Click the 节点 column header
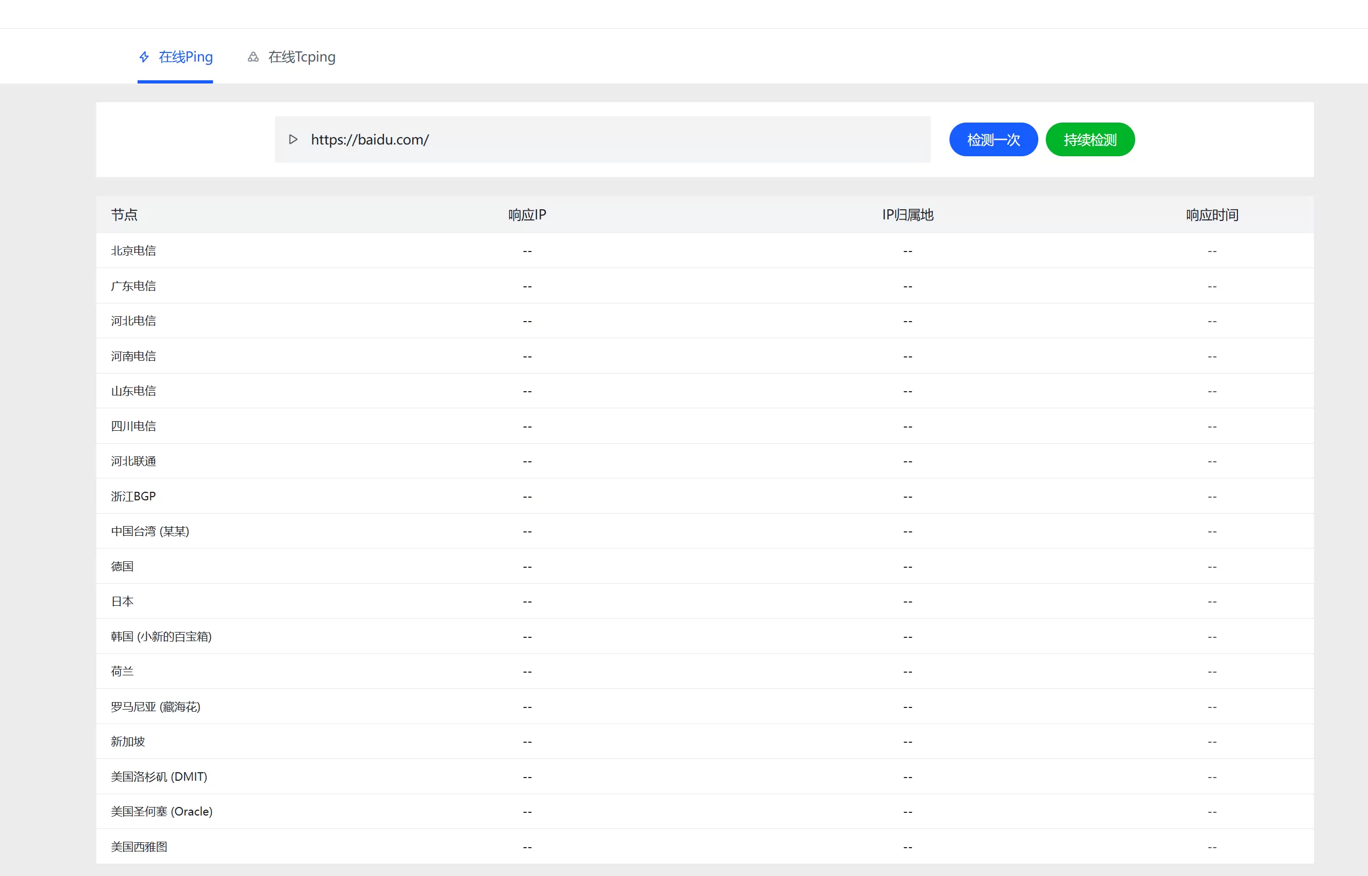This screenshot has width=1368, height=876. click(124, 215)
